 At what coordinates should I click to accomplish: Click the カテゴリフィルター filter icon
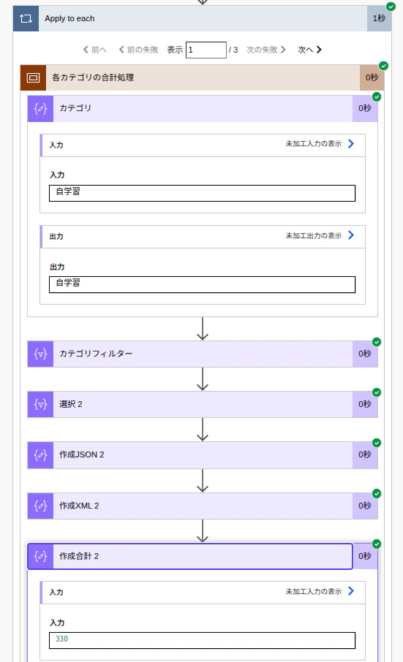point(40,354)
